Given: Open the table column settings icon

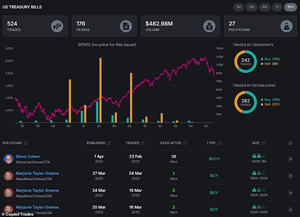Looking at the screenshot, I should click(x=290, y=143).
